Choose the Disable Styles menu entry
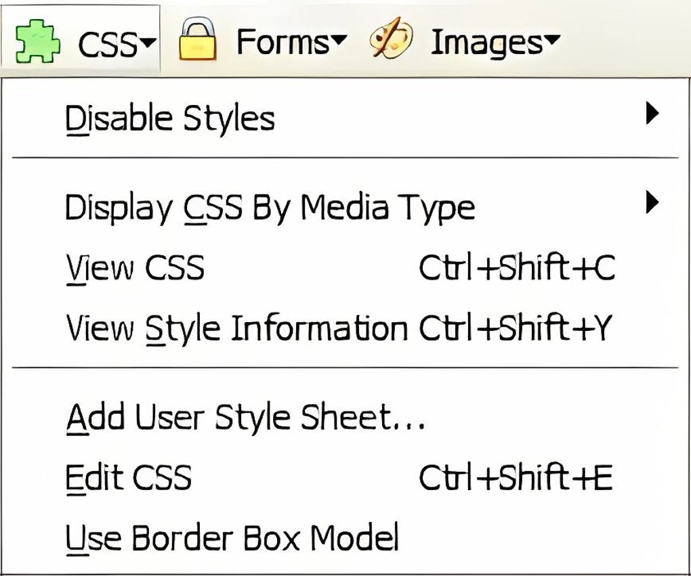691x576 pixels. 170,119
